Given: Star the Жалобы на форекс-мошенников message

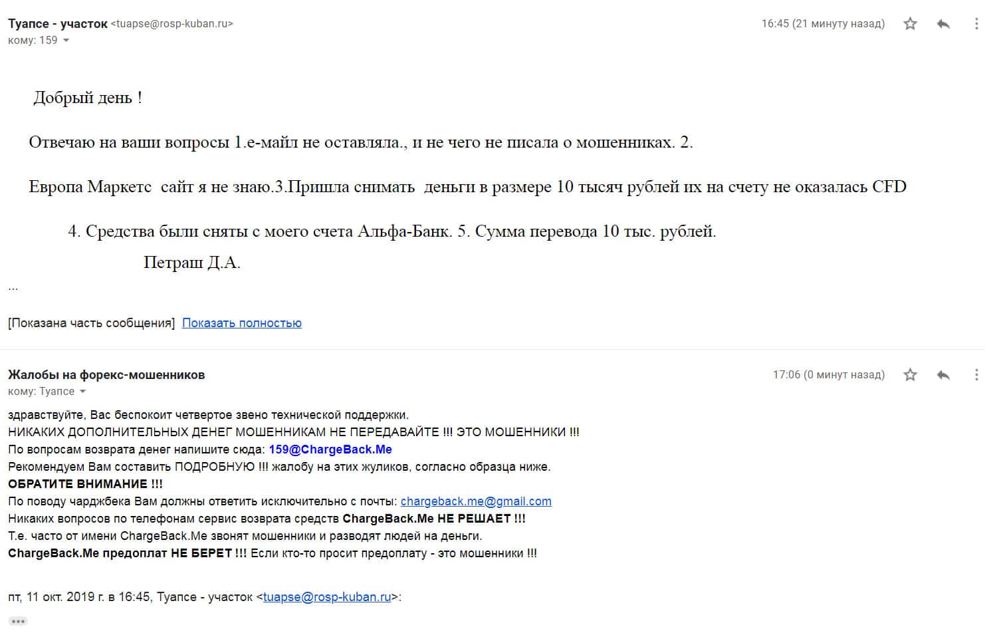Looking at the screenshot, I should tap(910, 375).
